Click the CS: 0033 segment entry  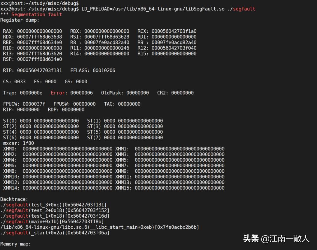(14, 82)
